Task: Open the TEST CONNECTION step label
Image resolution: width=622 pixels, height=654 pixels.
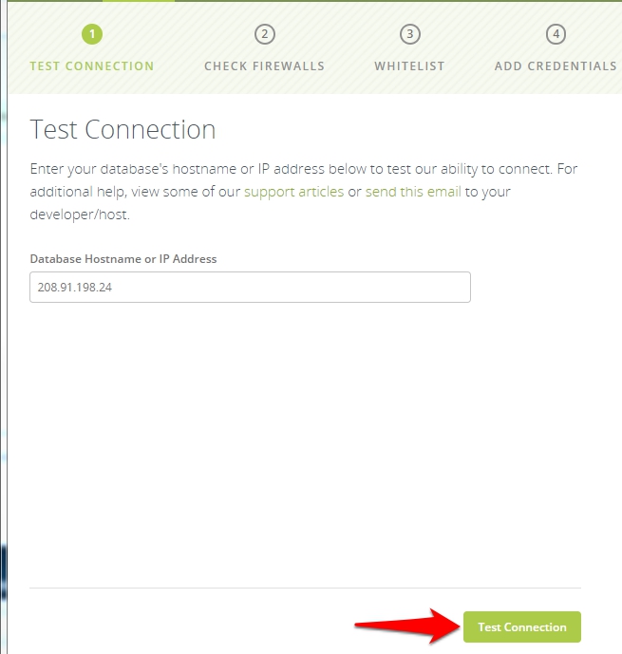Action: pyautogui.click(x=92, y=66)
